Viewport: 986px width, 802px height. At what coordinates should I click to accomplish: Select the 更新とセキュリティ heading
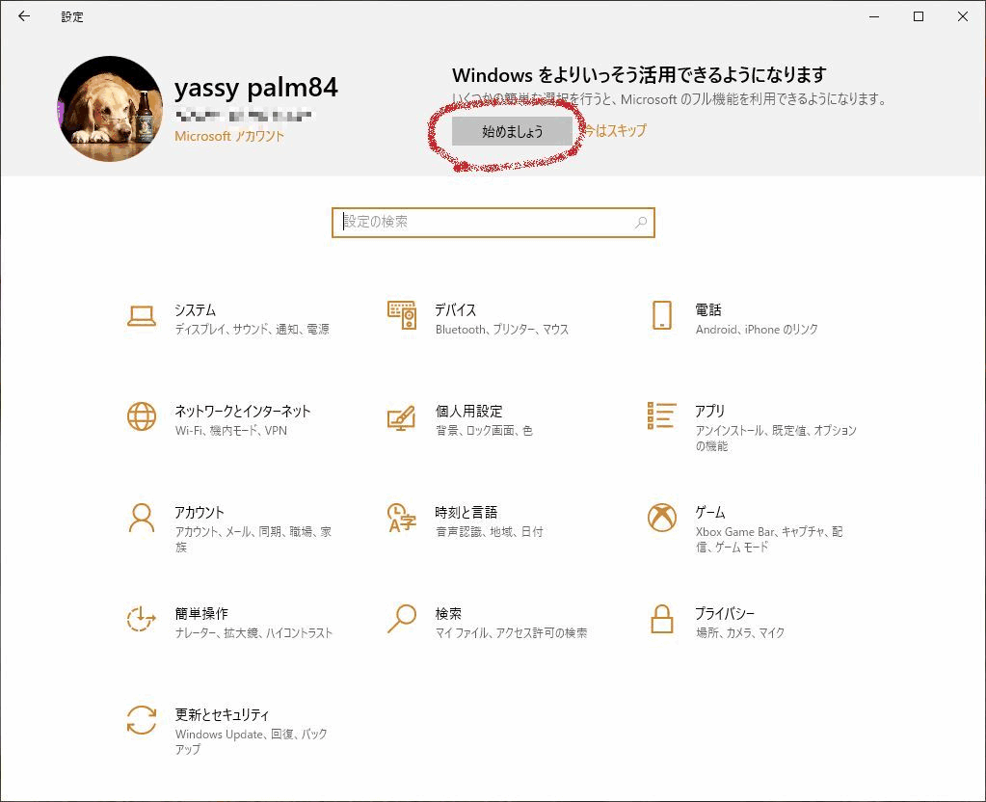pos(222,715)
